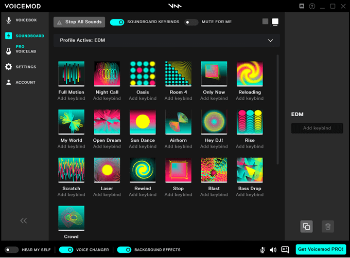Turn on Hear My Self toggle

point(11,250)
